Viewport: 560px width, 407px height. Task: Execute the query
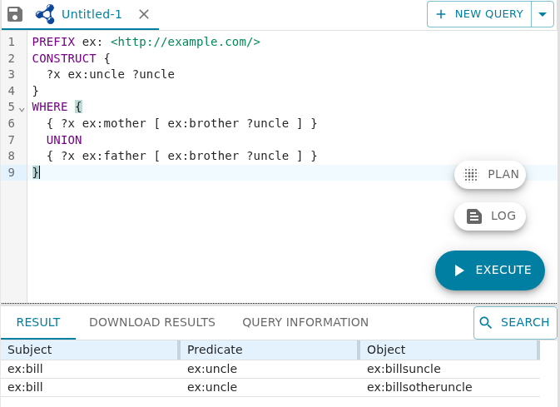489,271
